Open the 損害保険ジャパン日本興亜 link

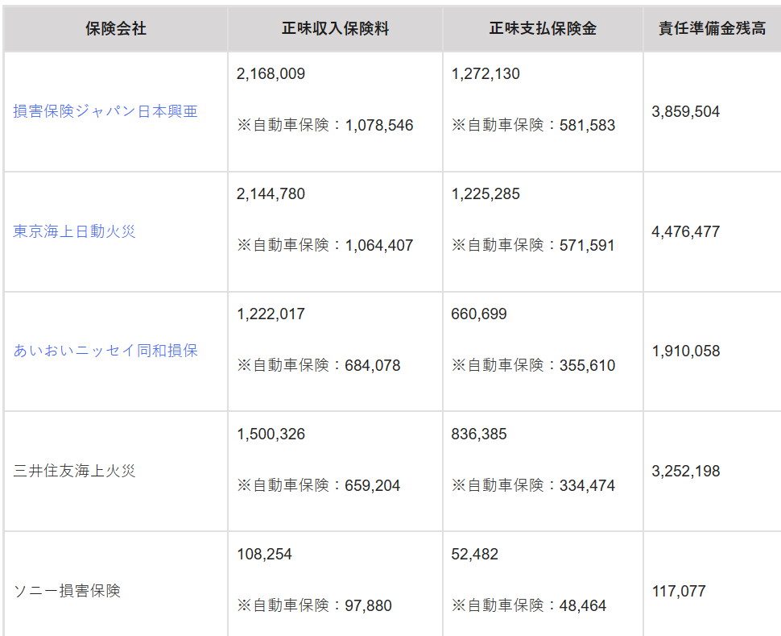click(105, 111)
